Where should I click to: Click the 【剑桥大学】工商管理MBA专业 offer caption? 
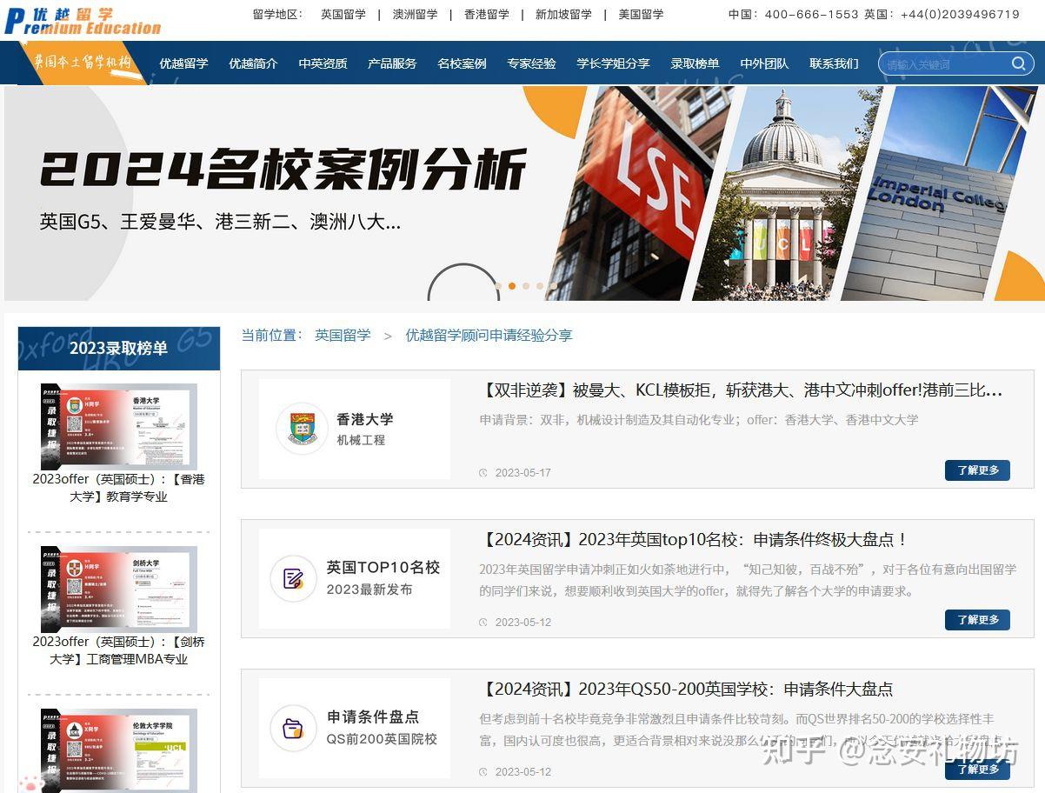tap(119, 650)
